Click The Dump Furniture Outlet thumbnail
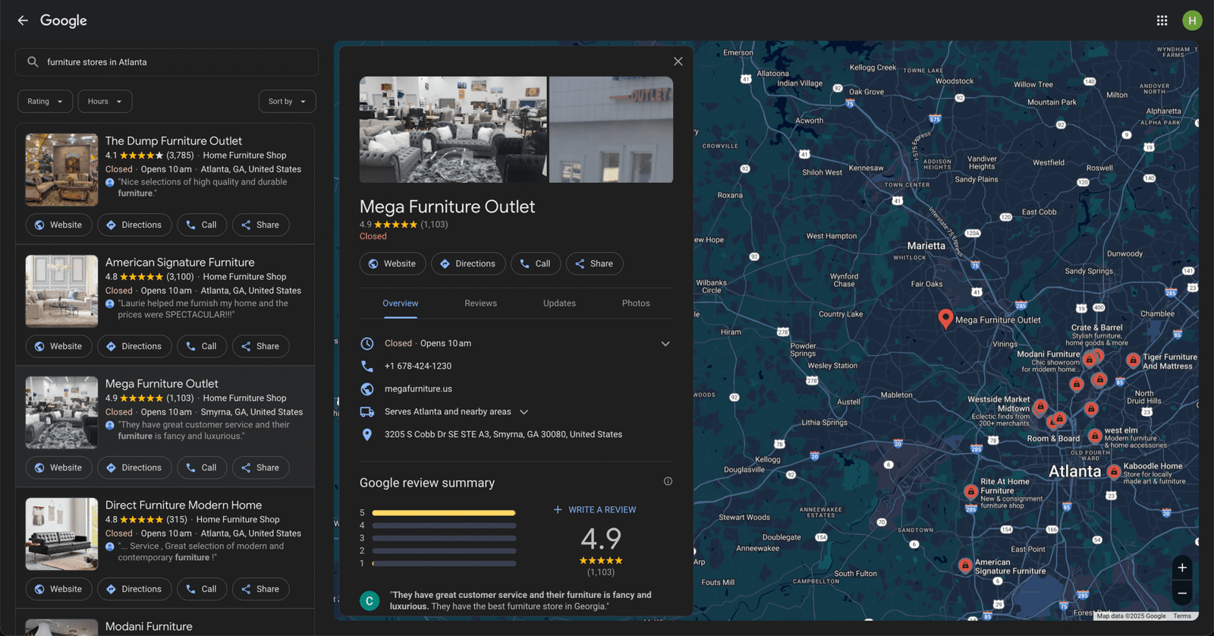Image resolution: width=1214 pixels, height=636 pixels. click(61, 170)
